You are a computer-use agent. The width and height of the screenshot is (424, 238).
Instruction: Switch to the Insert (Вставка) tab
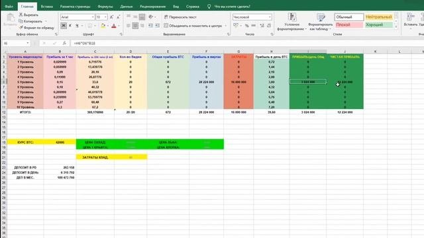click(47, 7)
